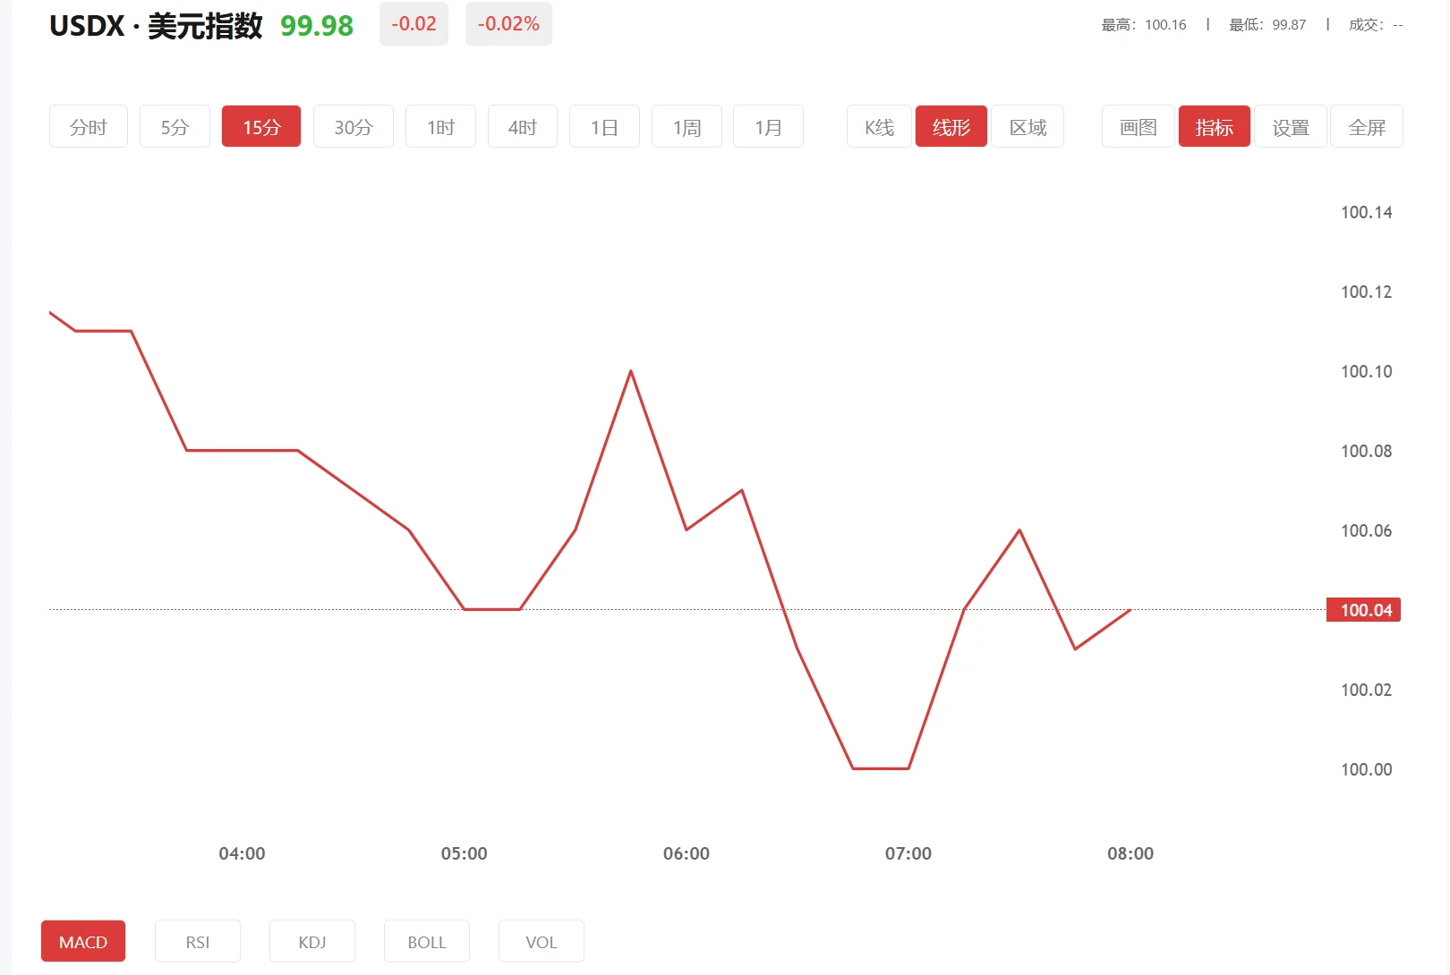Select the 1日 daily timeframe
Screen dimensions: 1450x975
click(604, 126)
